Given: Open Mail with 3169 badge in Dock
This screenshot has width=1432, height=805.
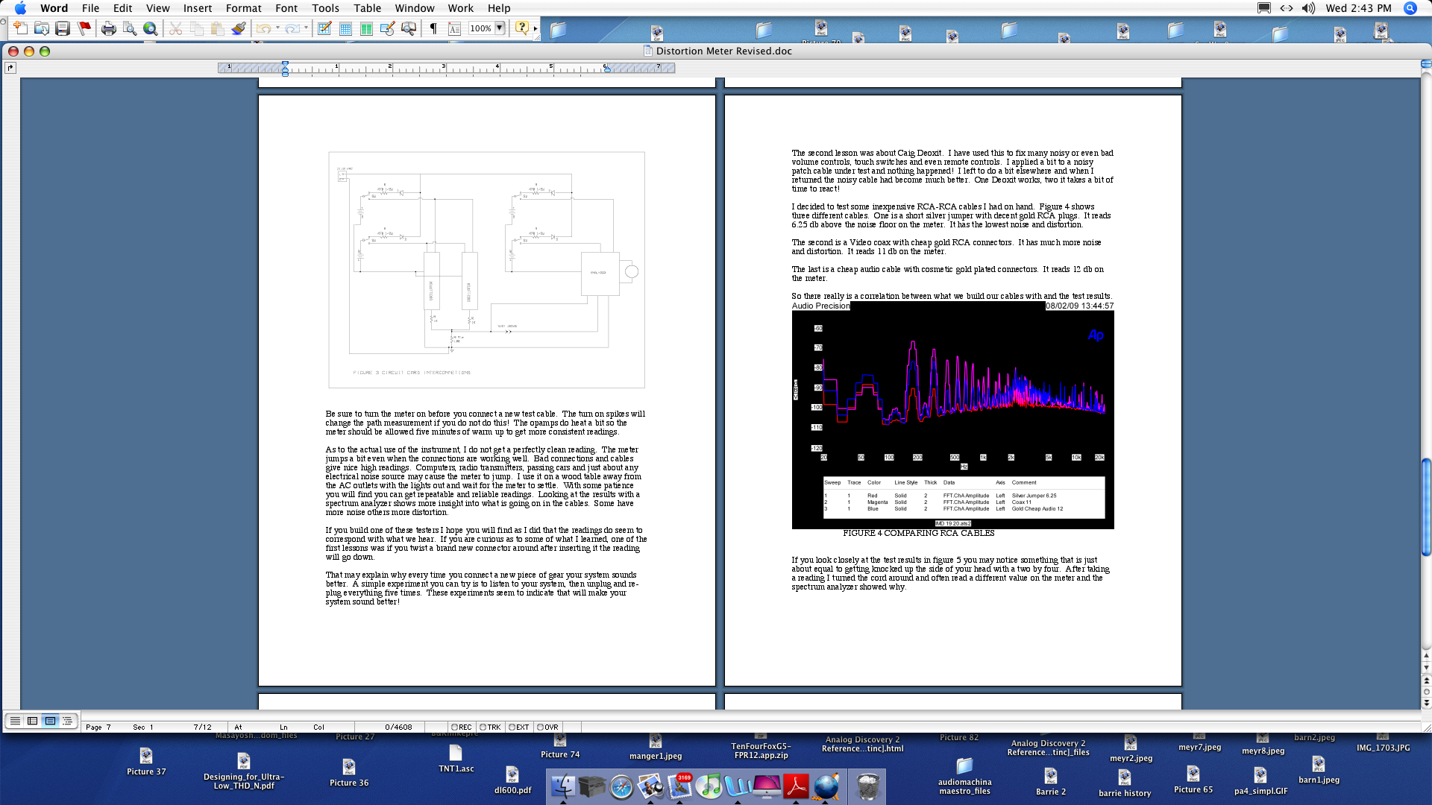Looking at the screenshot, I should pyautogui.click(x=679, y=786).
